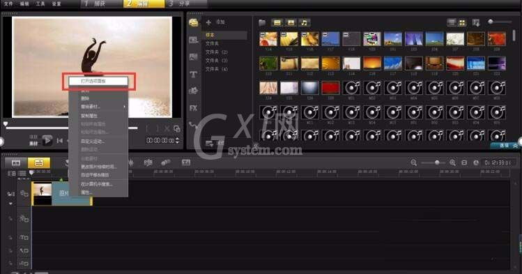The width and height of the screenshot is (522, 274).
Task: Click the add folder plus icon
Action: tap(209, 22)
